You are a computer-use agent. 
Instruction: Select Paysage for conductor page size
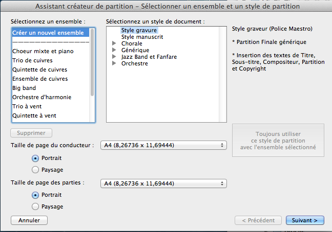point(35,170)
